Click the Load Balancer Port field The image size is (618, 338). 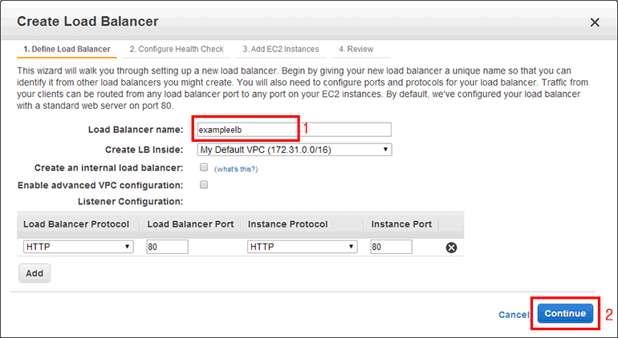pos(167,247)
